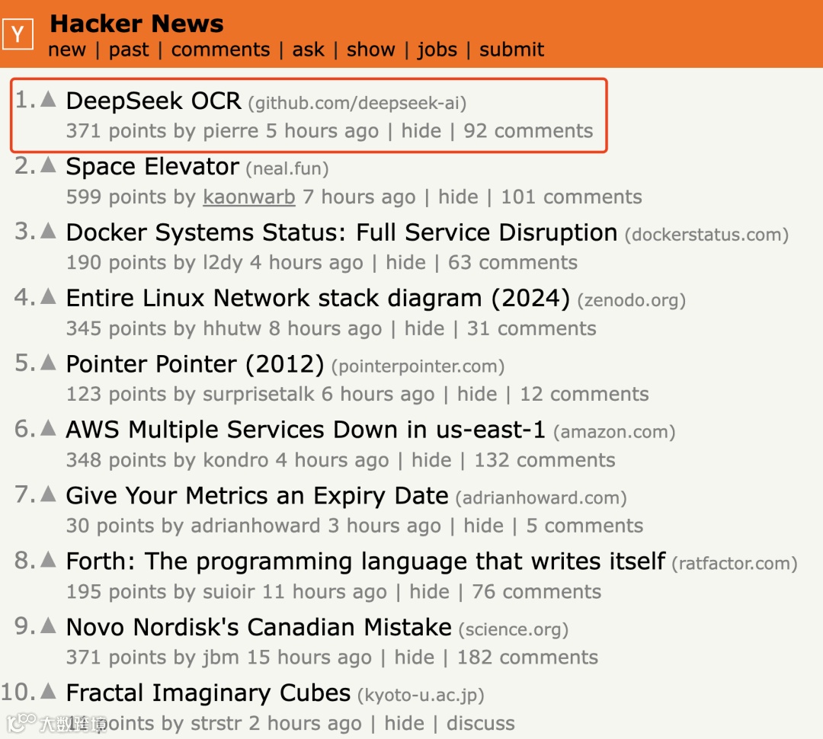Open 182 comments on Novo Nordisk story
Image resolution: width=823 pixels, height=739 pixels.
pyautogui.click(x=527, y=658)
